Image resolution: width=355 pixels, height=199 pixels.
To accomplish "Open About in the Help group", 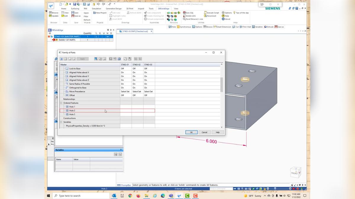I will [226, 19].
